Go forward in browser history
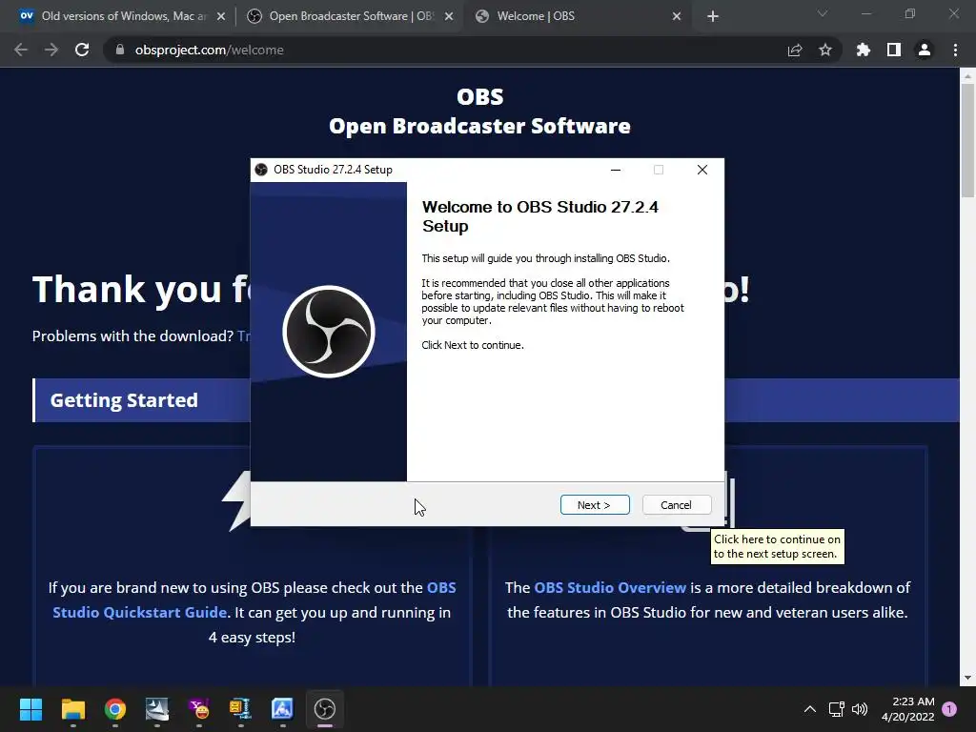976x732 pixels. click(51, 50)
